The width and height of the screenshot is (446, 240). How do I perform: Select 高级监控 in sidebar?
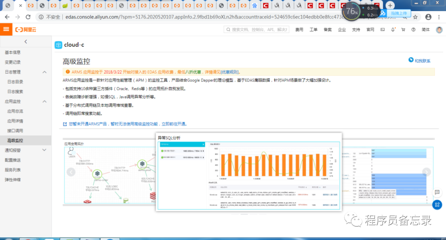[26, 140]
